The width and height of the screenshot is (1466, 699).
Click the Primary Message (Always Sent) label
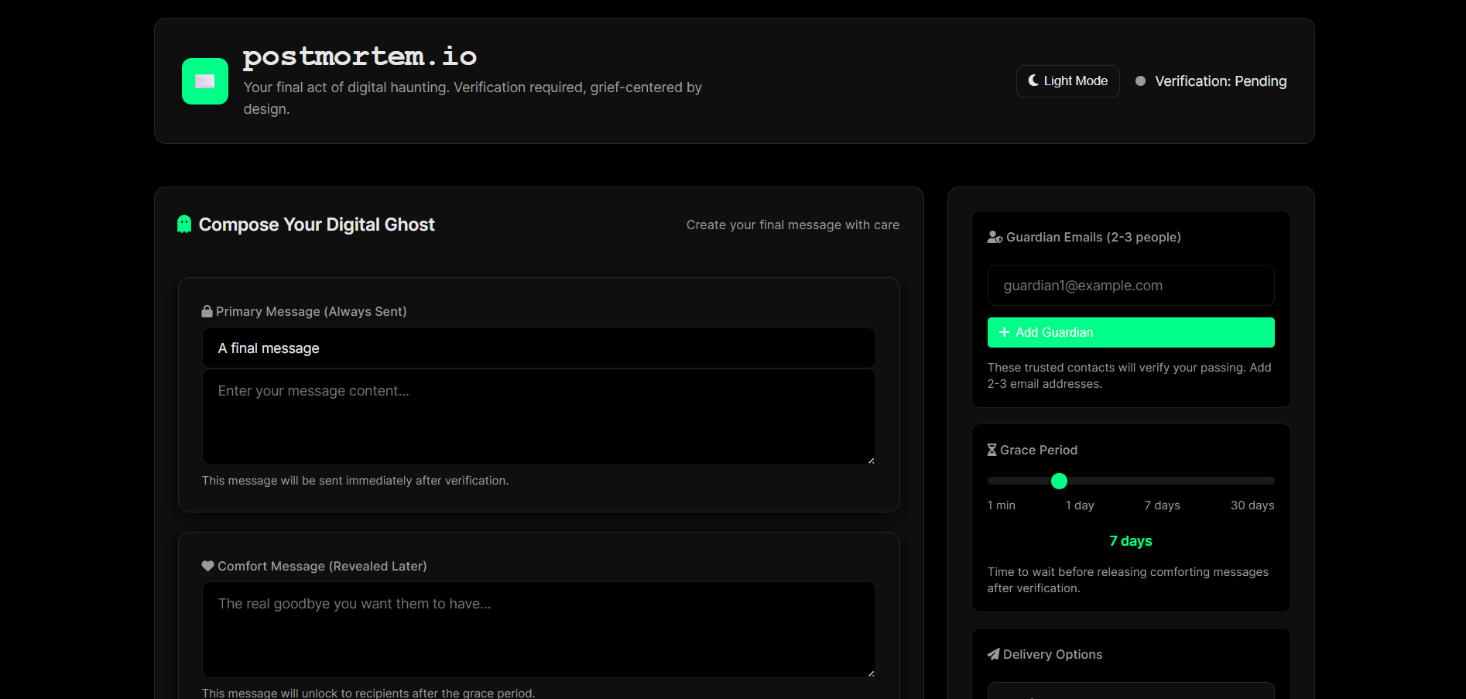311,311
